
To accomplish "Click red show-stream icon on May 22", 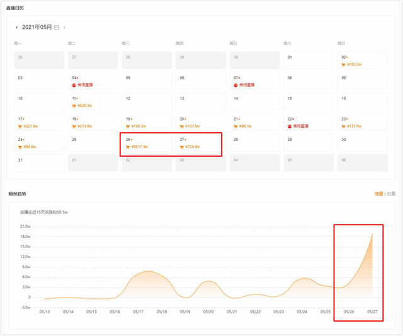I will pyautogui.click(x=290, y=126).
